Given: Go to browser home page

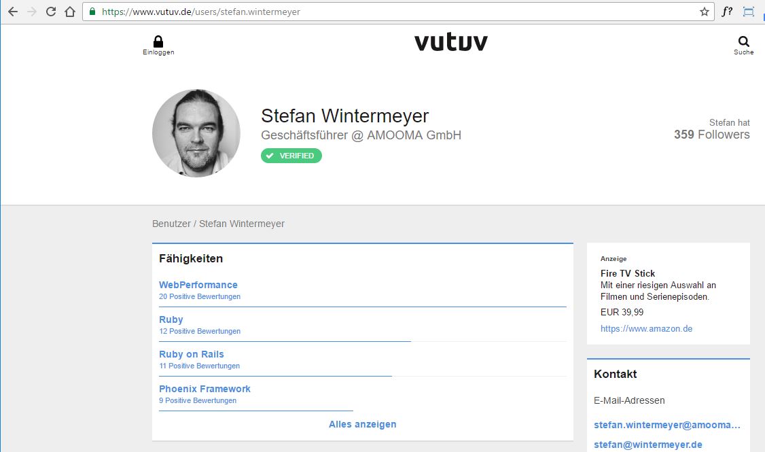Looking at the screenshot, I should 69,12.
